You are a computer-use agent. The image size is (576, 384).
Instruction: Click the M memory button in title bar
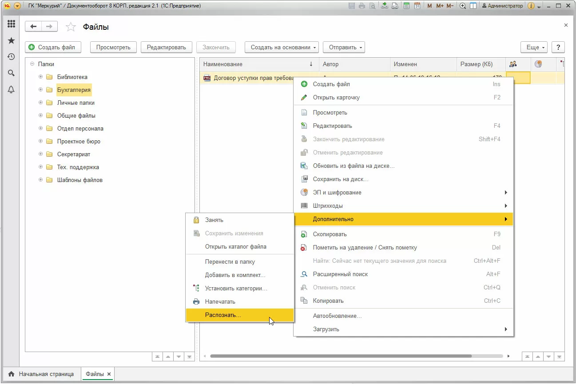[x=429, y=6]
